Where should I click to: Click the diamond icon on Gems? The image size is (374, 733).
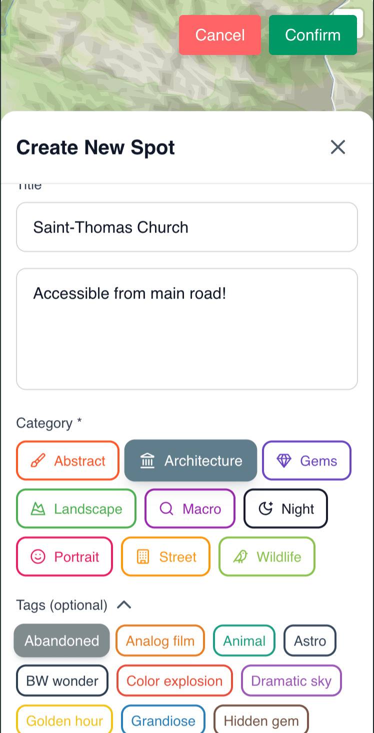[x=283, y=460]
